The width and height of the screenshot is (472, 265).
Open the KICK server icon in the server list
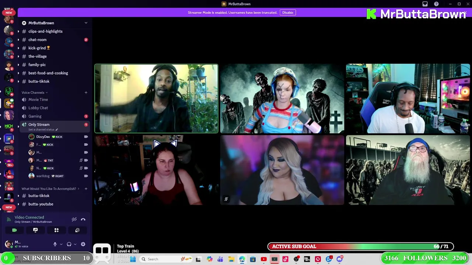9,126
